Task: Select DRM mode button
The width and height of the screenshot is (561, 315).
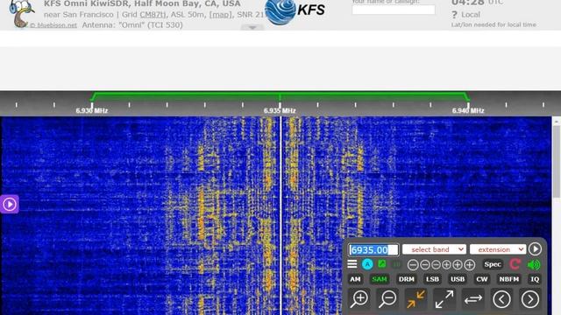Action: coord(407,279)
